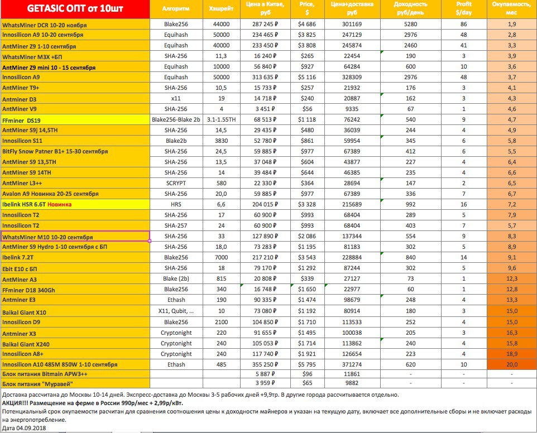Click the 'Price, $' column header
Viewport: 537px width, 433px height.
[307, 9]
